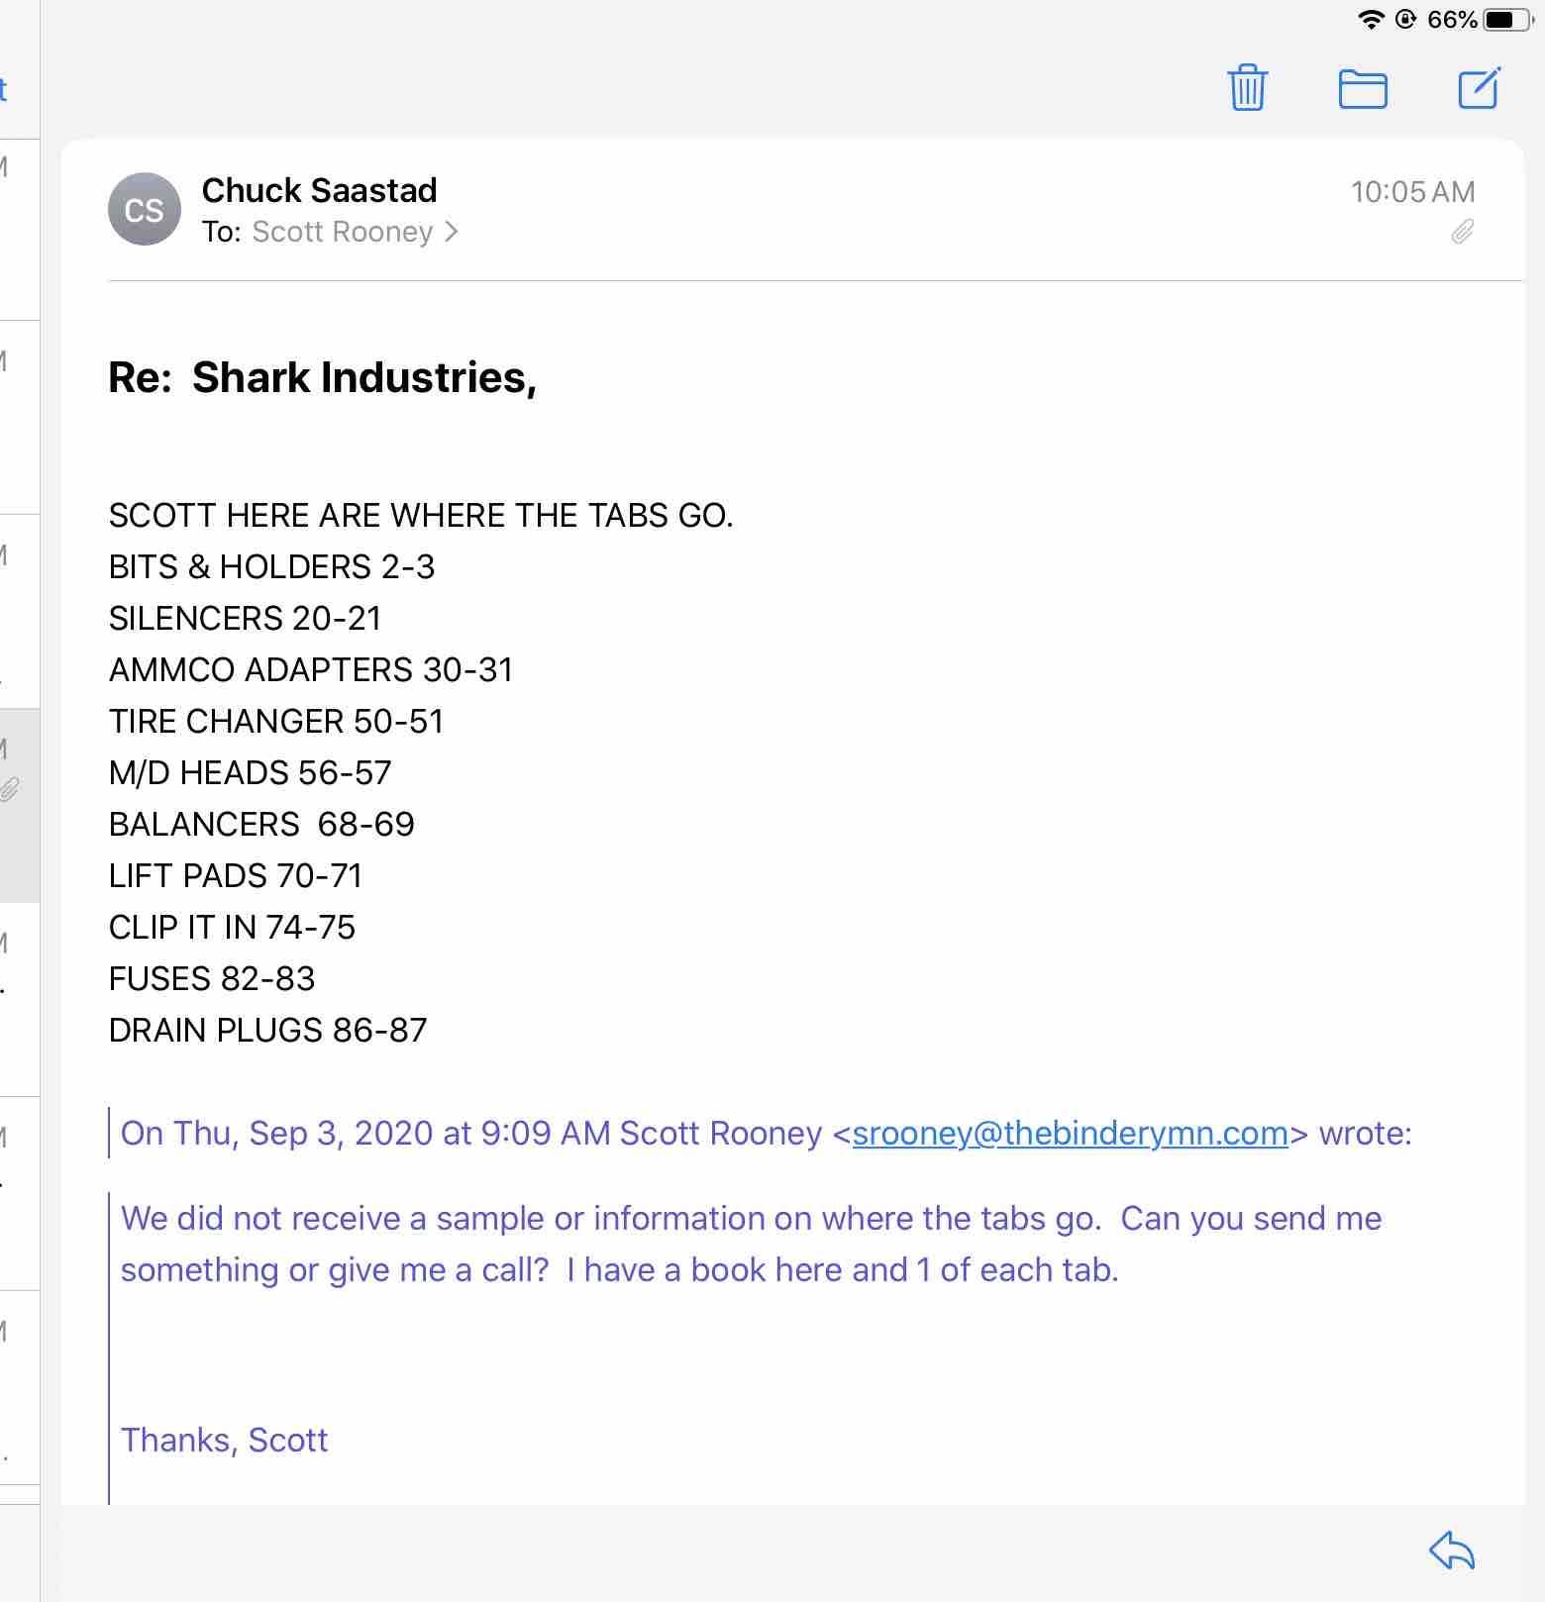The width and height of the screenshot is (1545, 1602).
Task: Move message using the folder icon
Action: click(x=1362, y=89)
